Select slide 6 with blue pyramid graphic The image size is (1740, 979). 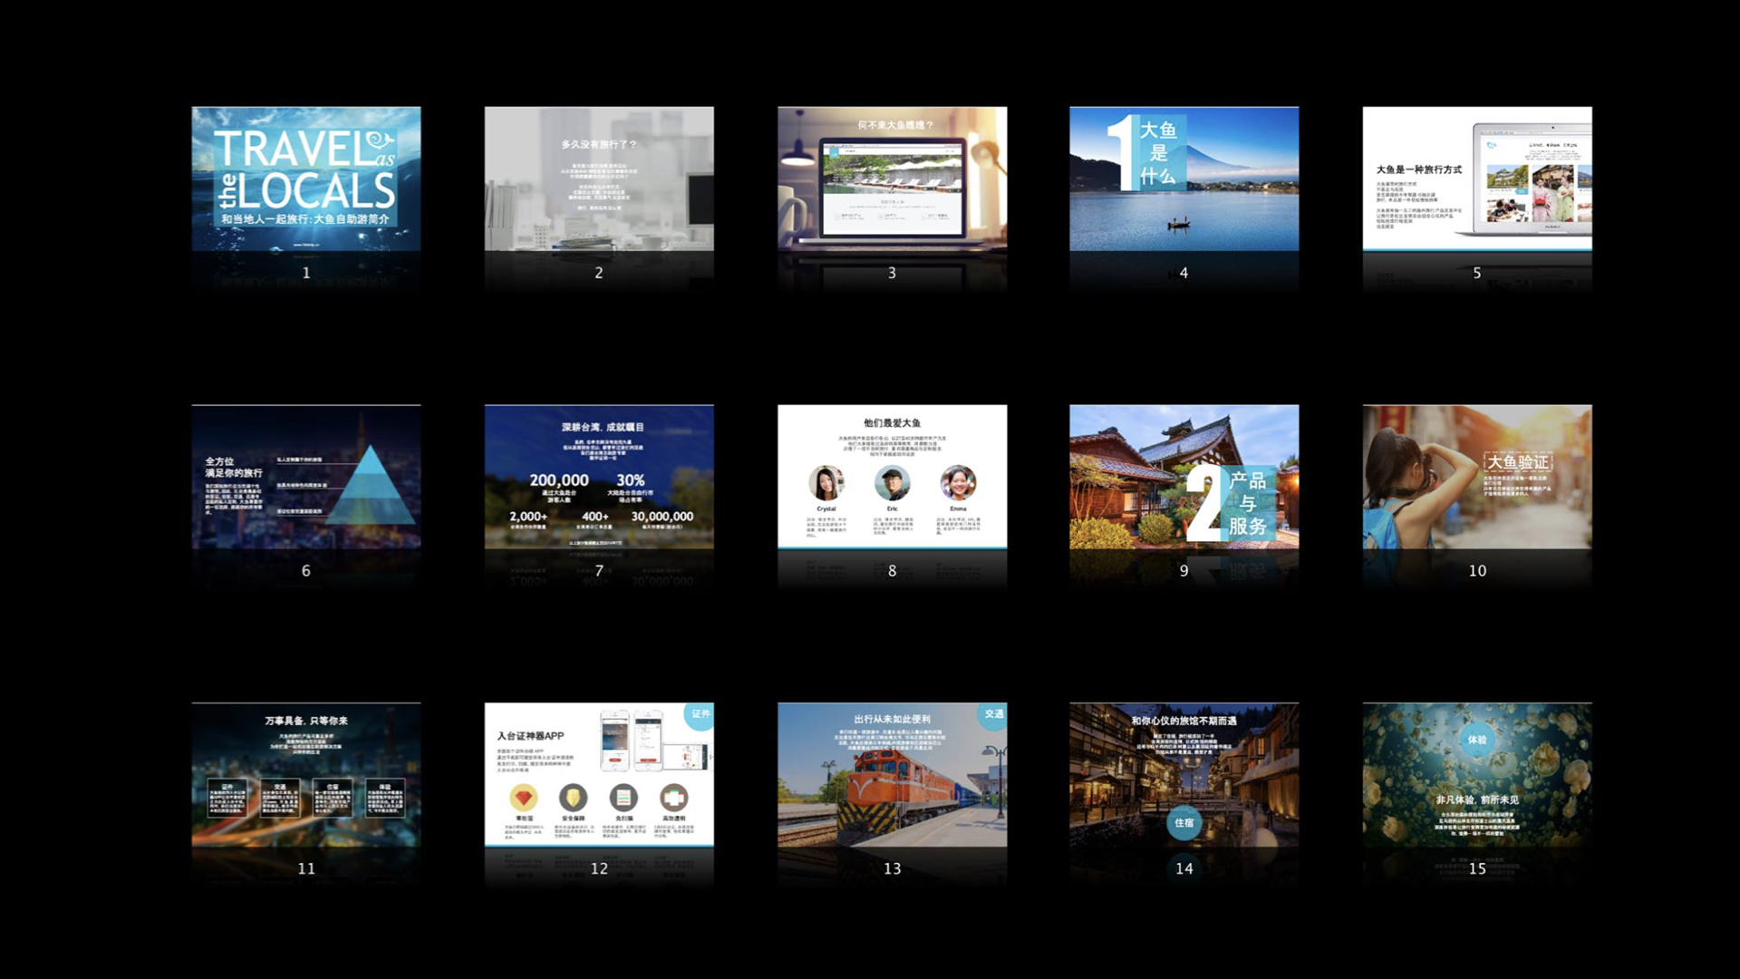click(305, 477)
